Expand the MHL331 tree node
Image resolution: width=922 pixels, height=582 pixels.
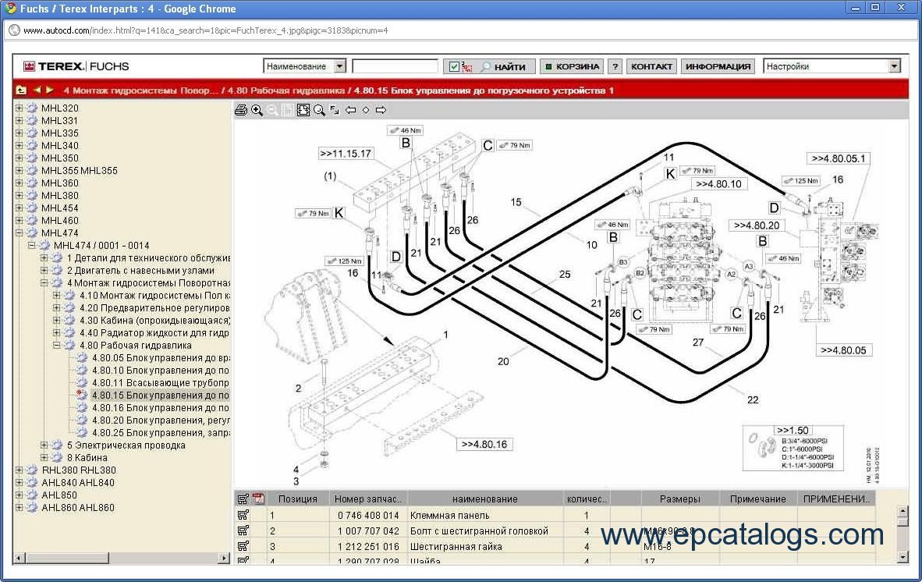[x=19, y=120]
